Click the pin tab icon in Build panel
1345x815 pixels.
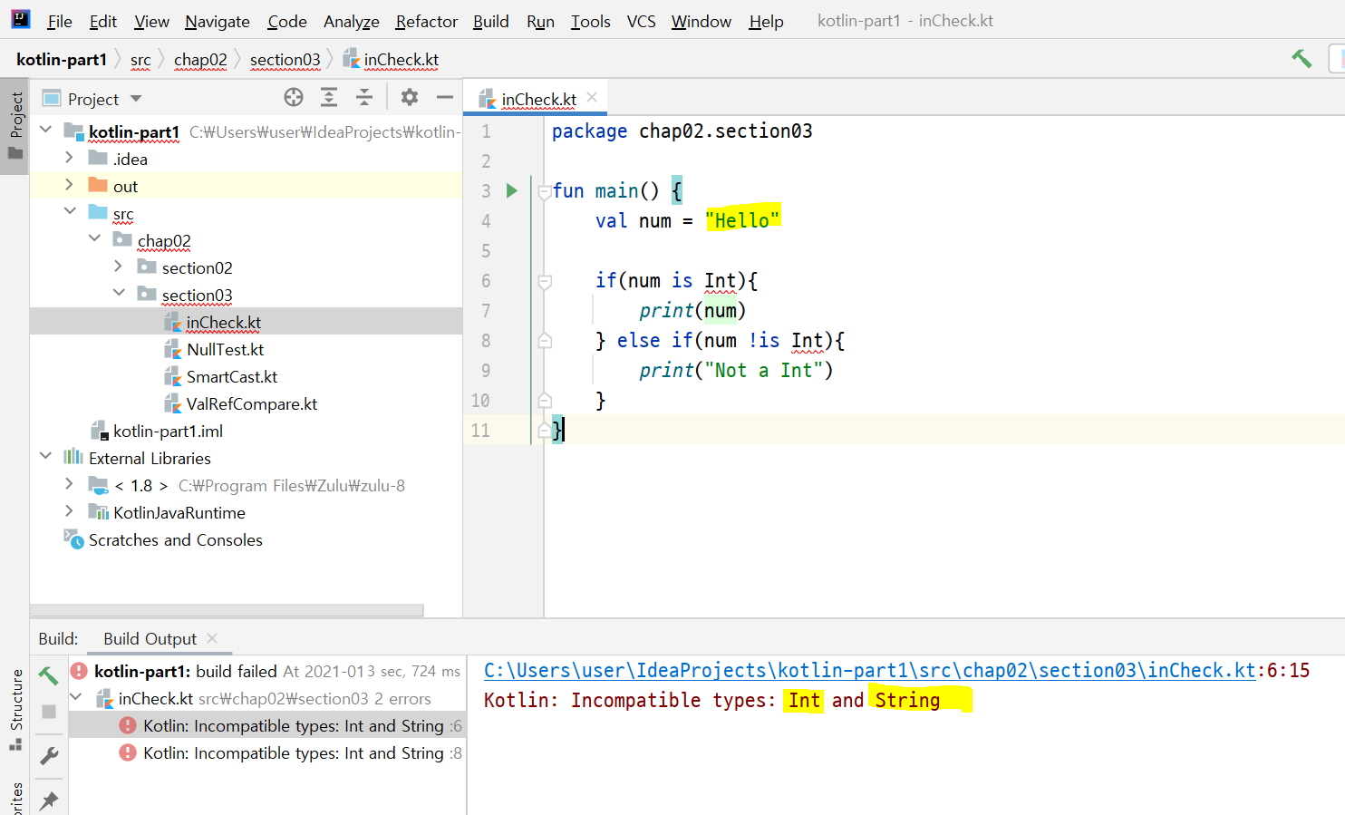tap(49, 799)
